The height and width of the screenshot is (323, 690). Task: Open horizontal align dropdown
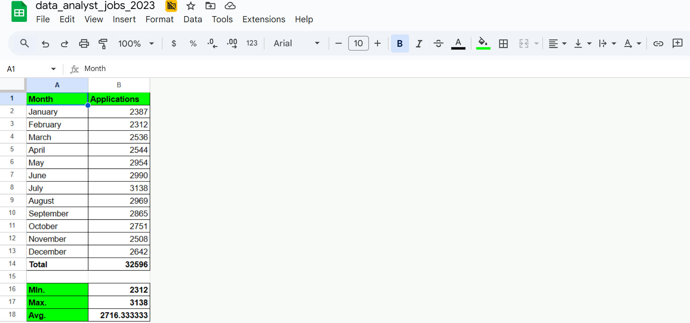point(557,43)
